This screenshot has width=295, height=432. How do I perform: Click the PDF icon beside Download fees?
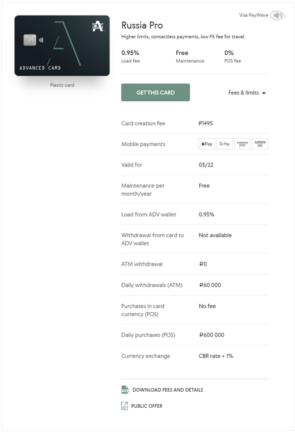tap(125, 389)
